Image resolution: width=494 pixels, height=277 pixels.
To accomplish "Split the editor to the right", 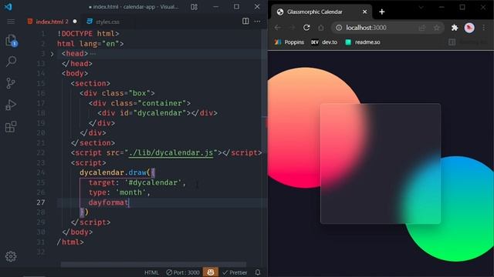I will tap(245, 21).
